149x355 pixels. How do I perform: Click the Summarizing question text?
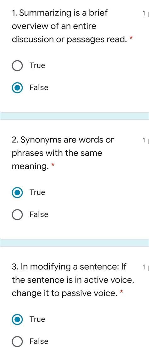pos(69,26)
